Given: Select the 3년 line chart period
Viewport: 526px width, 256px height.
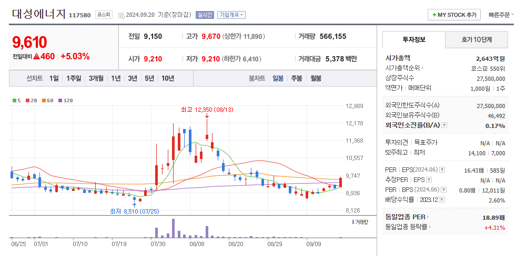Looking at the screenshot, I should click(133, 78).
